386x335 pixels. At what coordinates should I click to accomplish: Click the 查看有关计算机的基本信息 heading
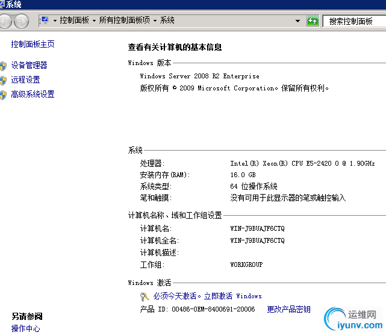(x=175, y=47)
